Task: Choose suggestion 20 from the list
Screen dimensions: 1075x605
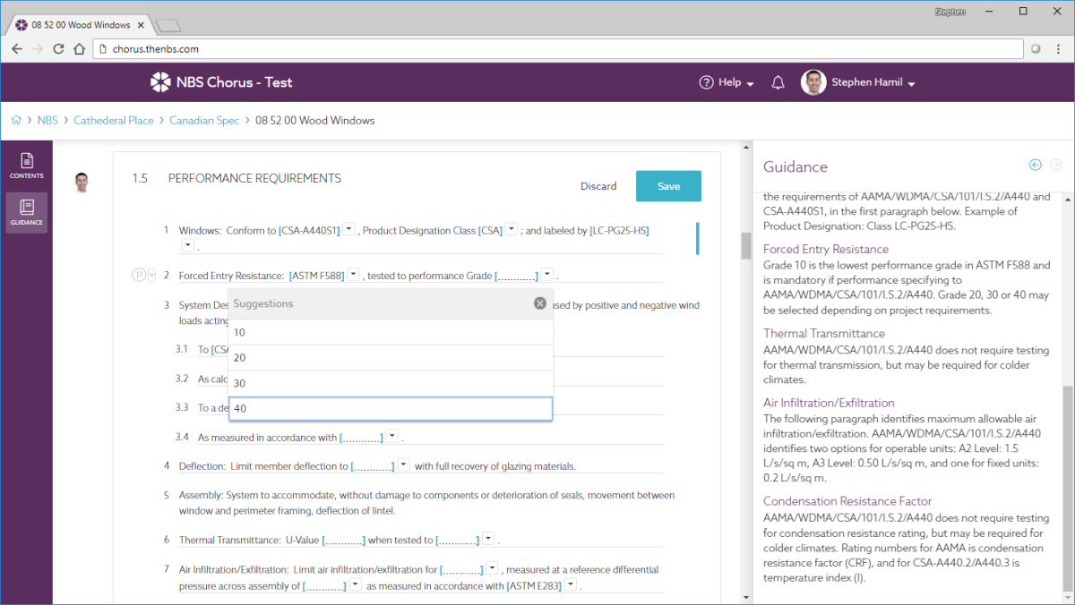Action: coord(391,358)
